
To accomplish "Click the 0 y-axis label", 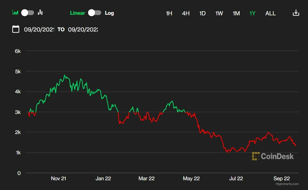I will (x=19, y=173).
